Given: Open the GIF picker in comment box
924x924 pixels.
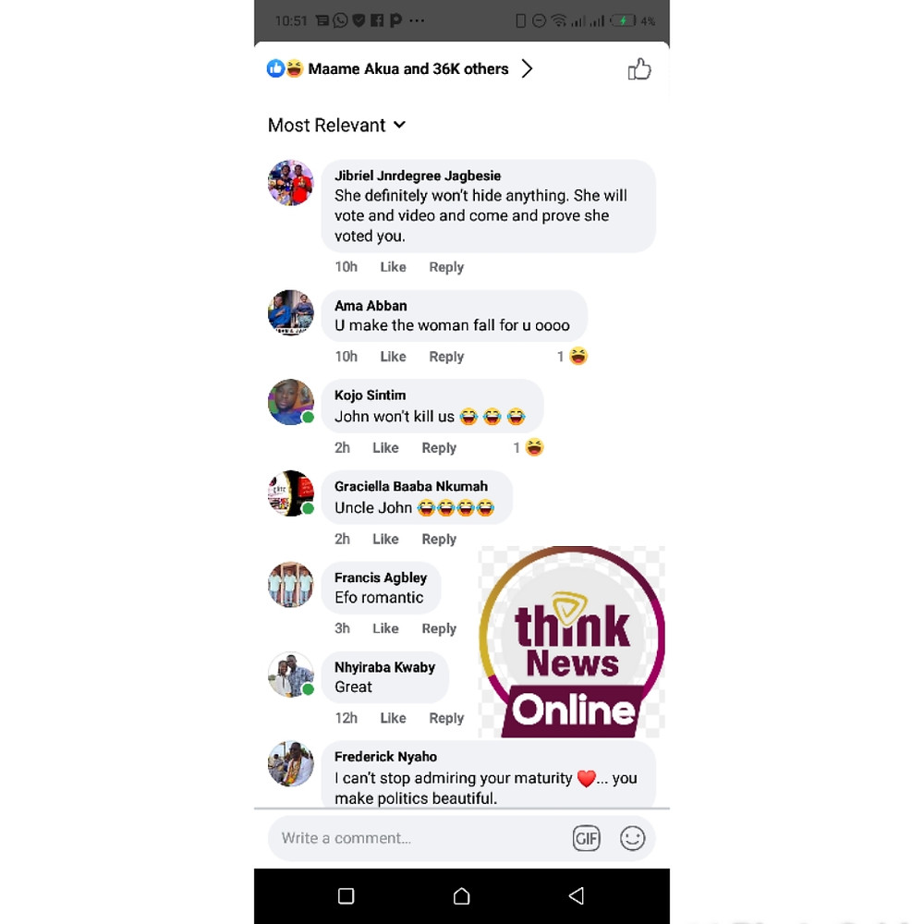Looking at the screenshot, I should [586, 838].
